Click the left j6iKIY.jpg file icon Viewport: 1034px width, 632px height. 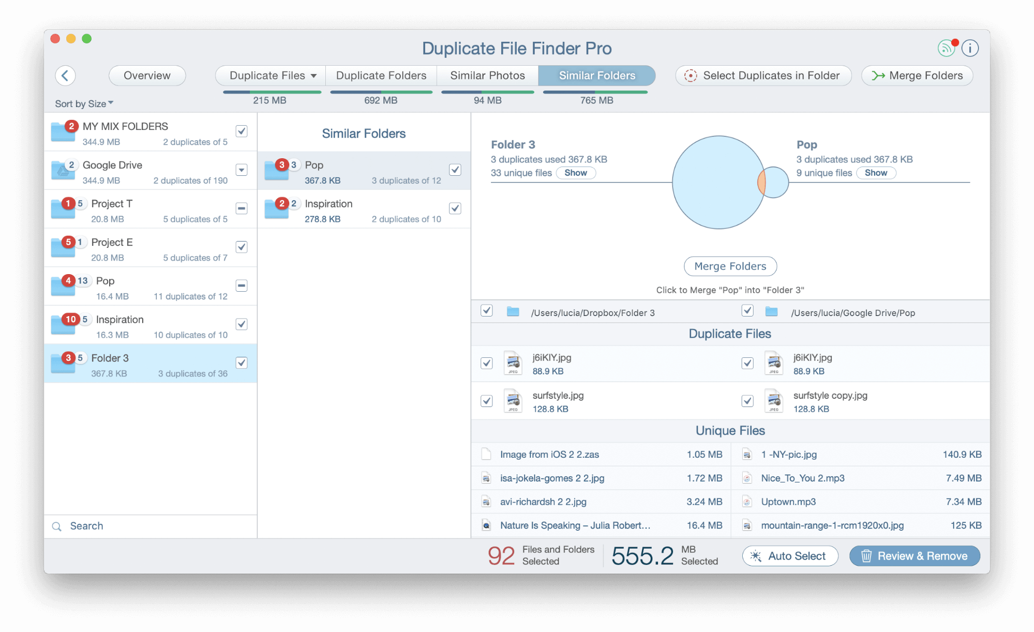(513, 364)
